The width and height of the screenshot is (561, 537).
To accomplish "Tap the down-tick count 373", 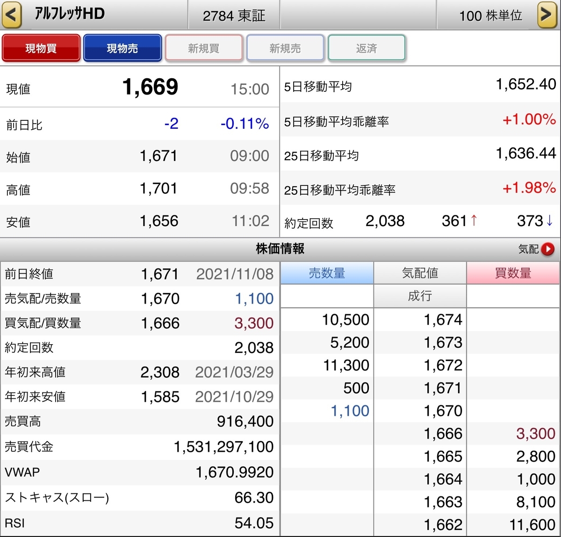I will click(x=530, y=221).
